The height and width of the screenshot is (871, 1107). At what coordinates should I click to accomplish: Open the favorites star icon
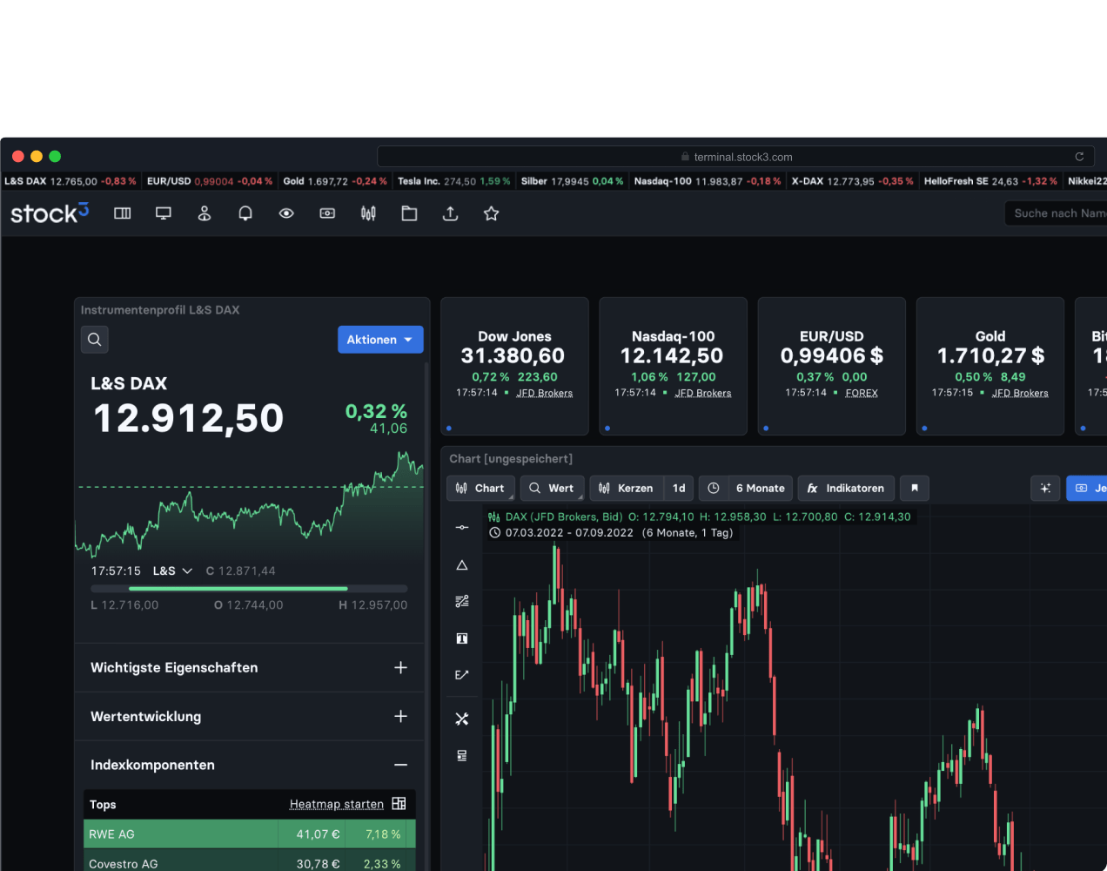pos(491,213)
